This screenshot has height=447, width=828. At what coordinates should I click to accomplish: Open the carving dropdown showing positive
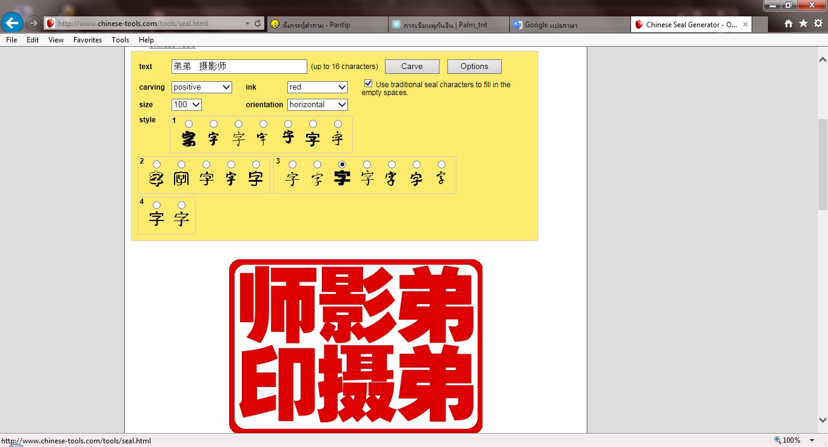[x=202, y=87]
